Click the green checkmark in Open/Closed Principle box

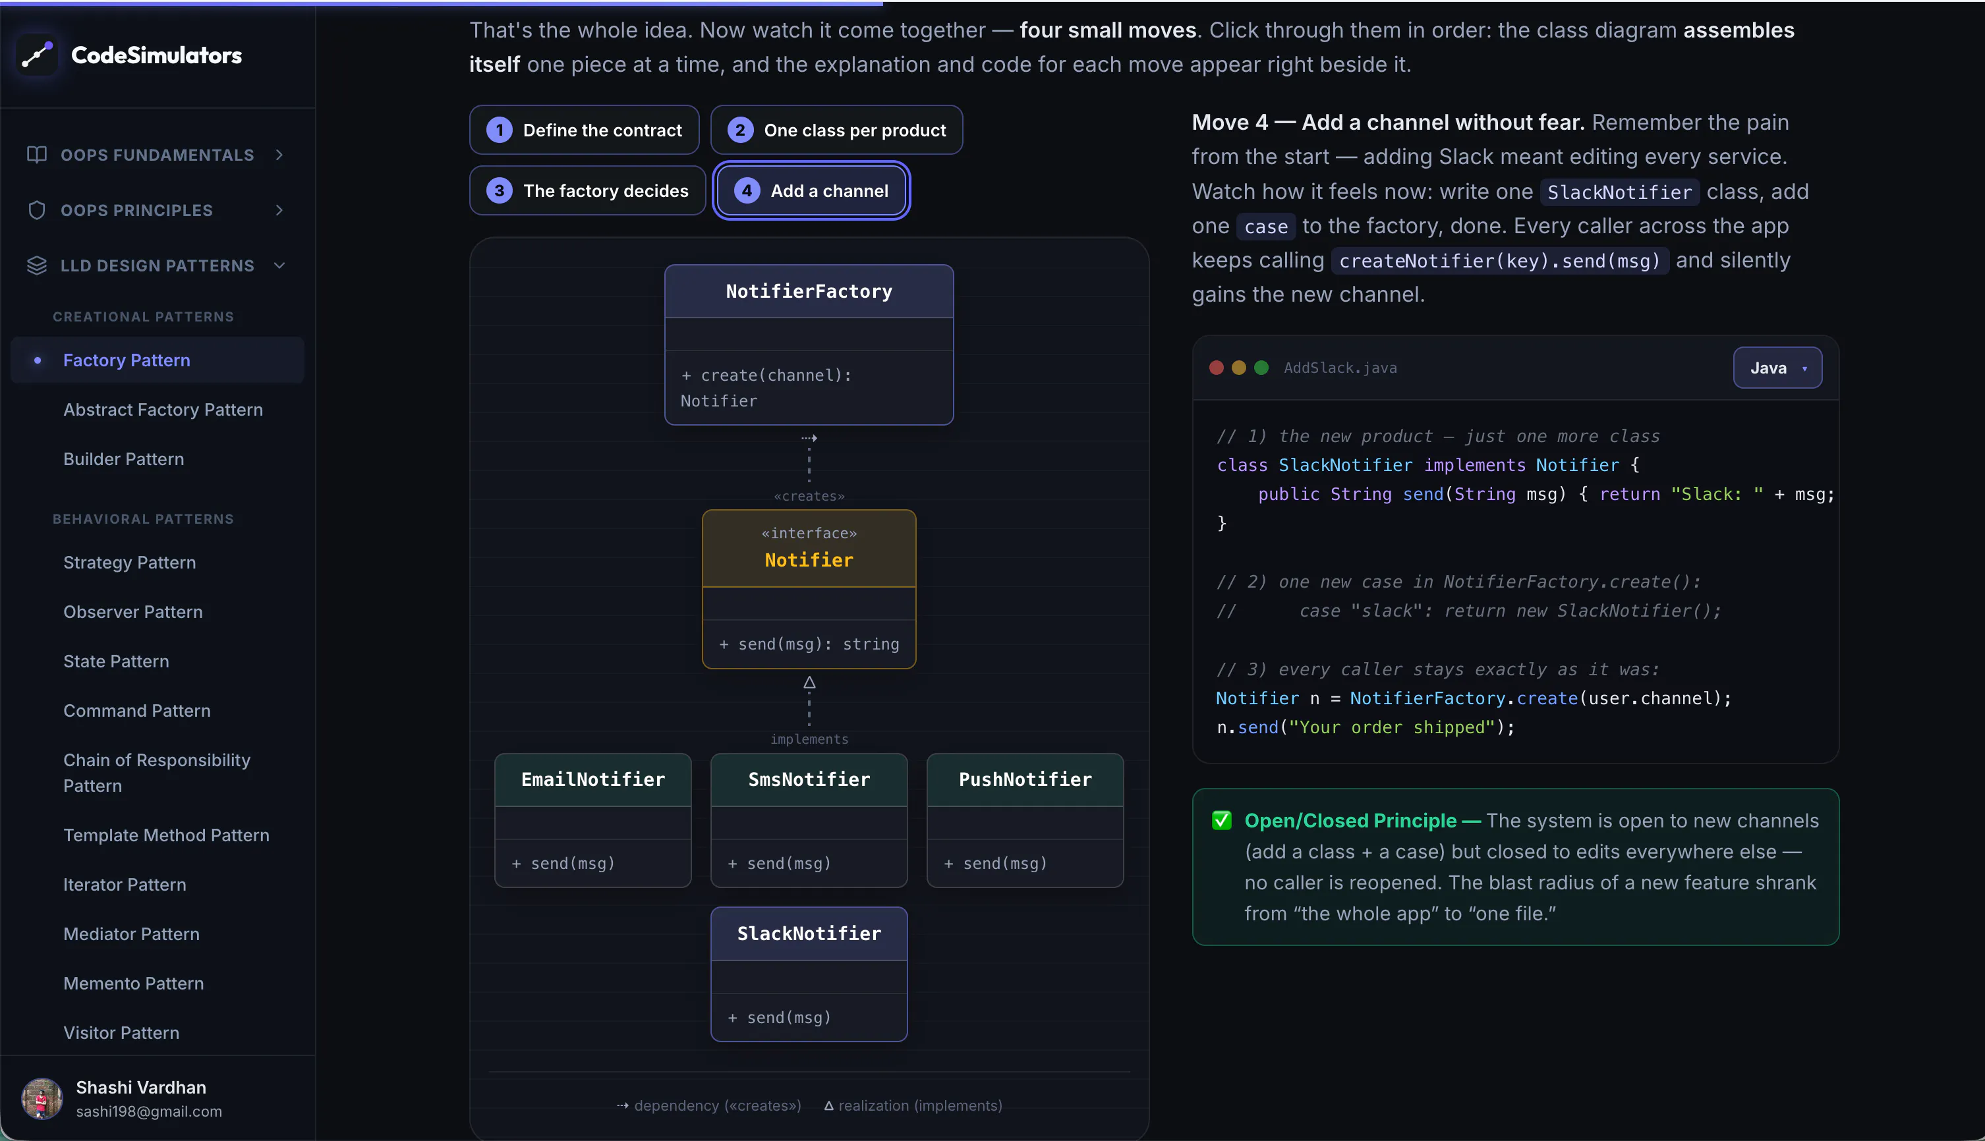pyautogui.click(x=1221, y=820)
